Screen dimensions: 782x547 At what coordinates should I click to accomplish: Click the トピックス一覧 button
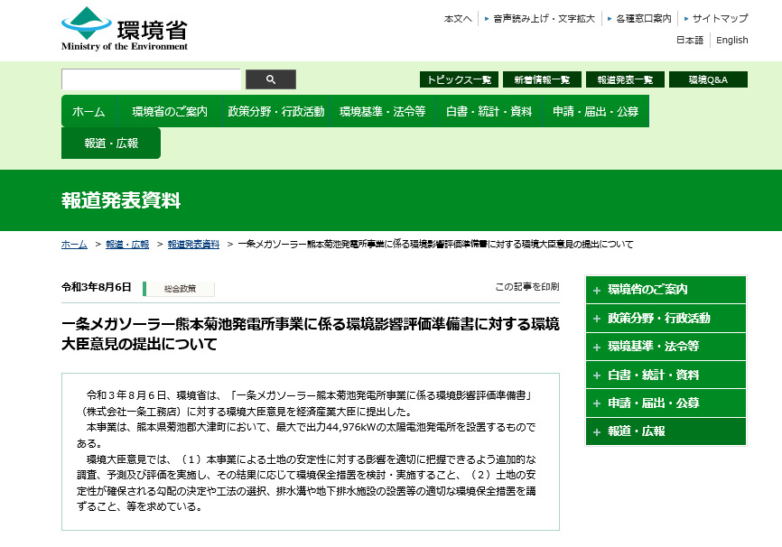pyautogui.click(x=459, y=79)
